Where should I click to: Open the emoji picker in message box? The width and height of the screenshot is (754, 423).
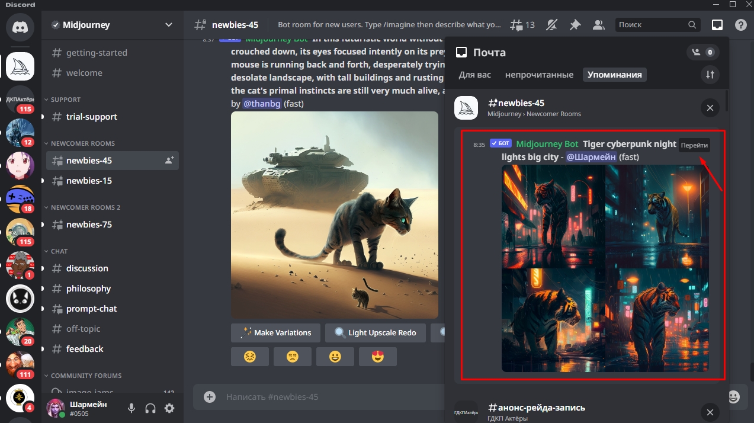click(734, 396)
